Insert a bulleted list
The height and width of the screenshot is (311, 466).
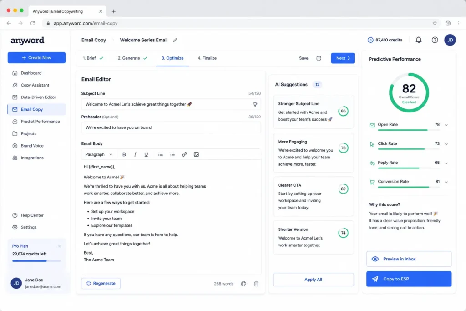tap(161, 154)
